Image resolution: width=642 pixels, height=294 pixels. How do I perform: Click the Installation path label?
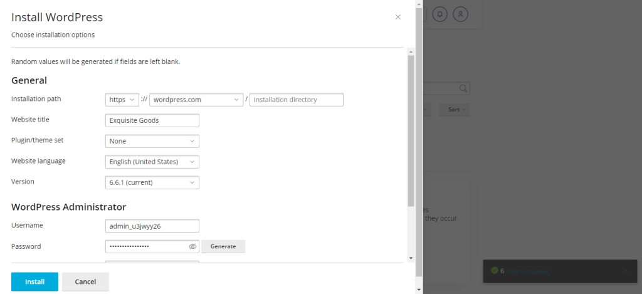pyautogui.click(x=36, y=98)
